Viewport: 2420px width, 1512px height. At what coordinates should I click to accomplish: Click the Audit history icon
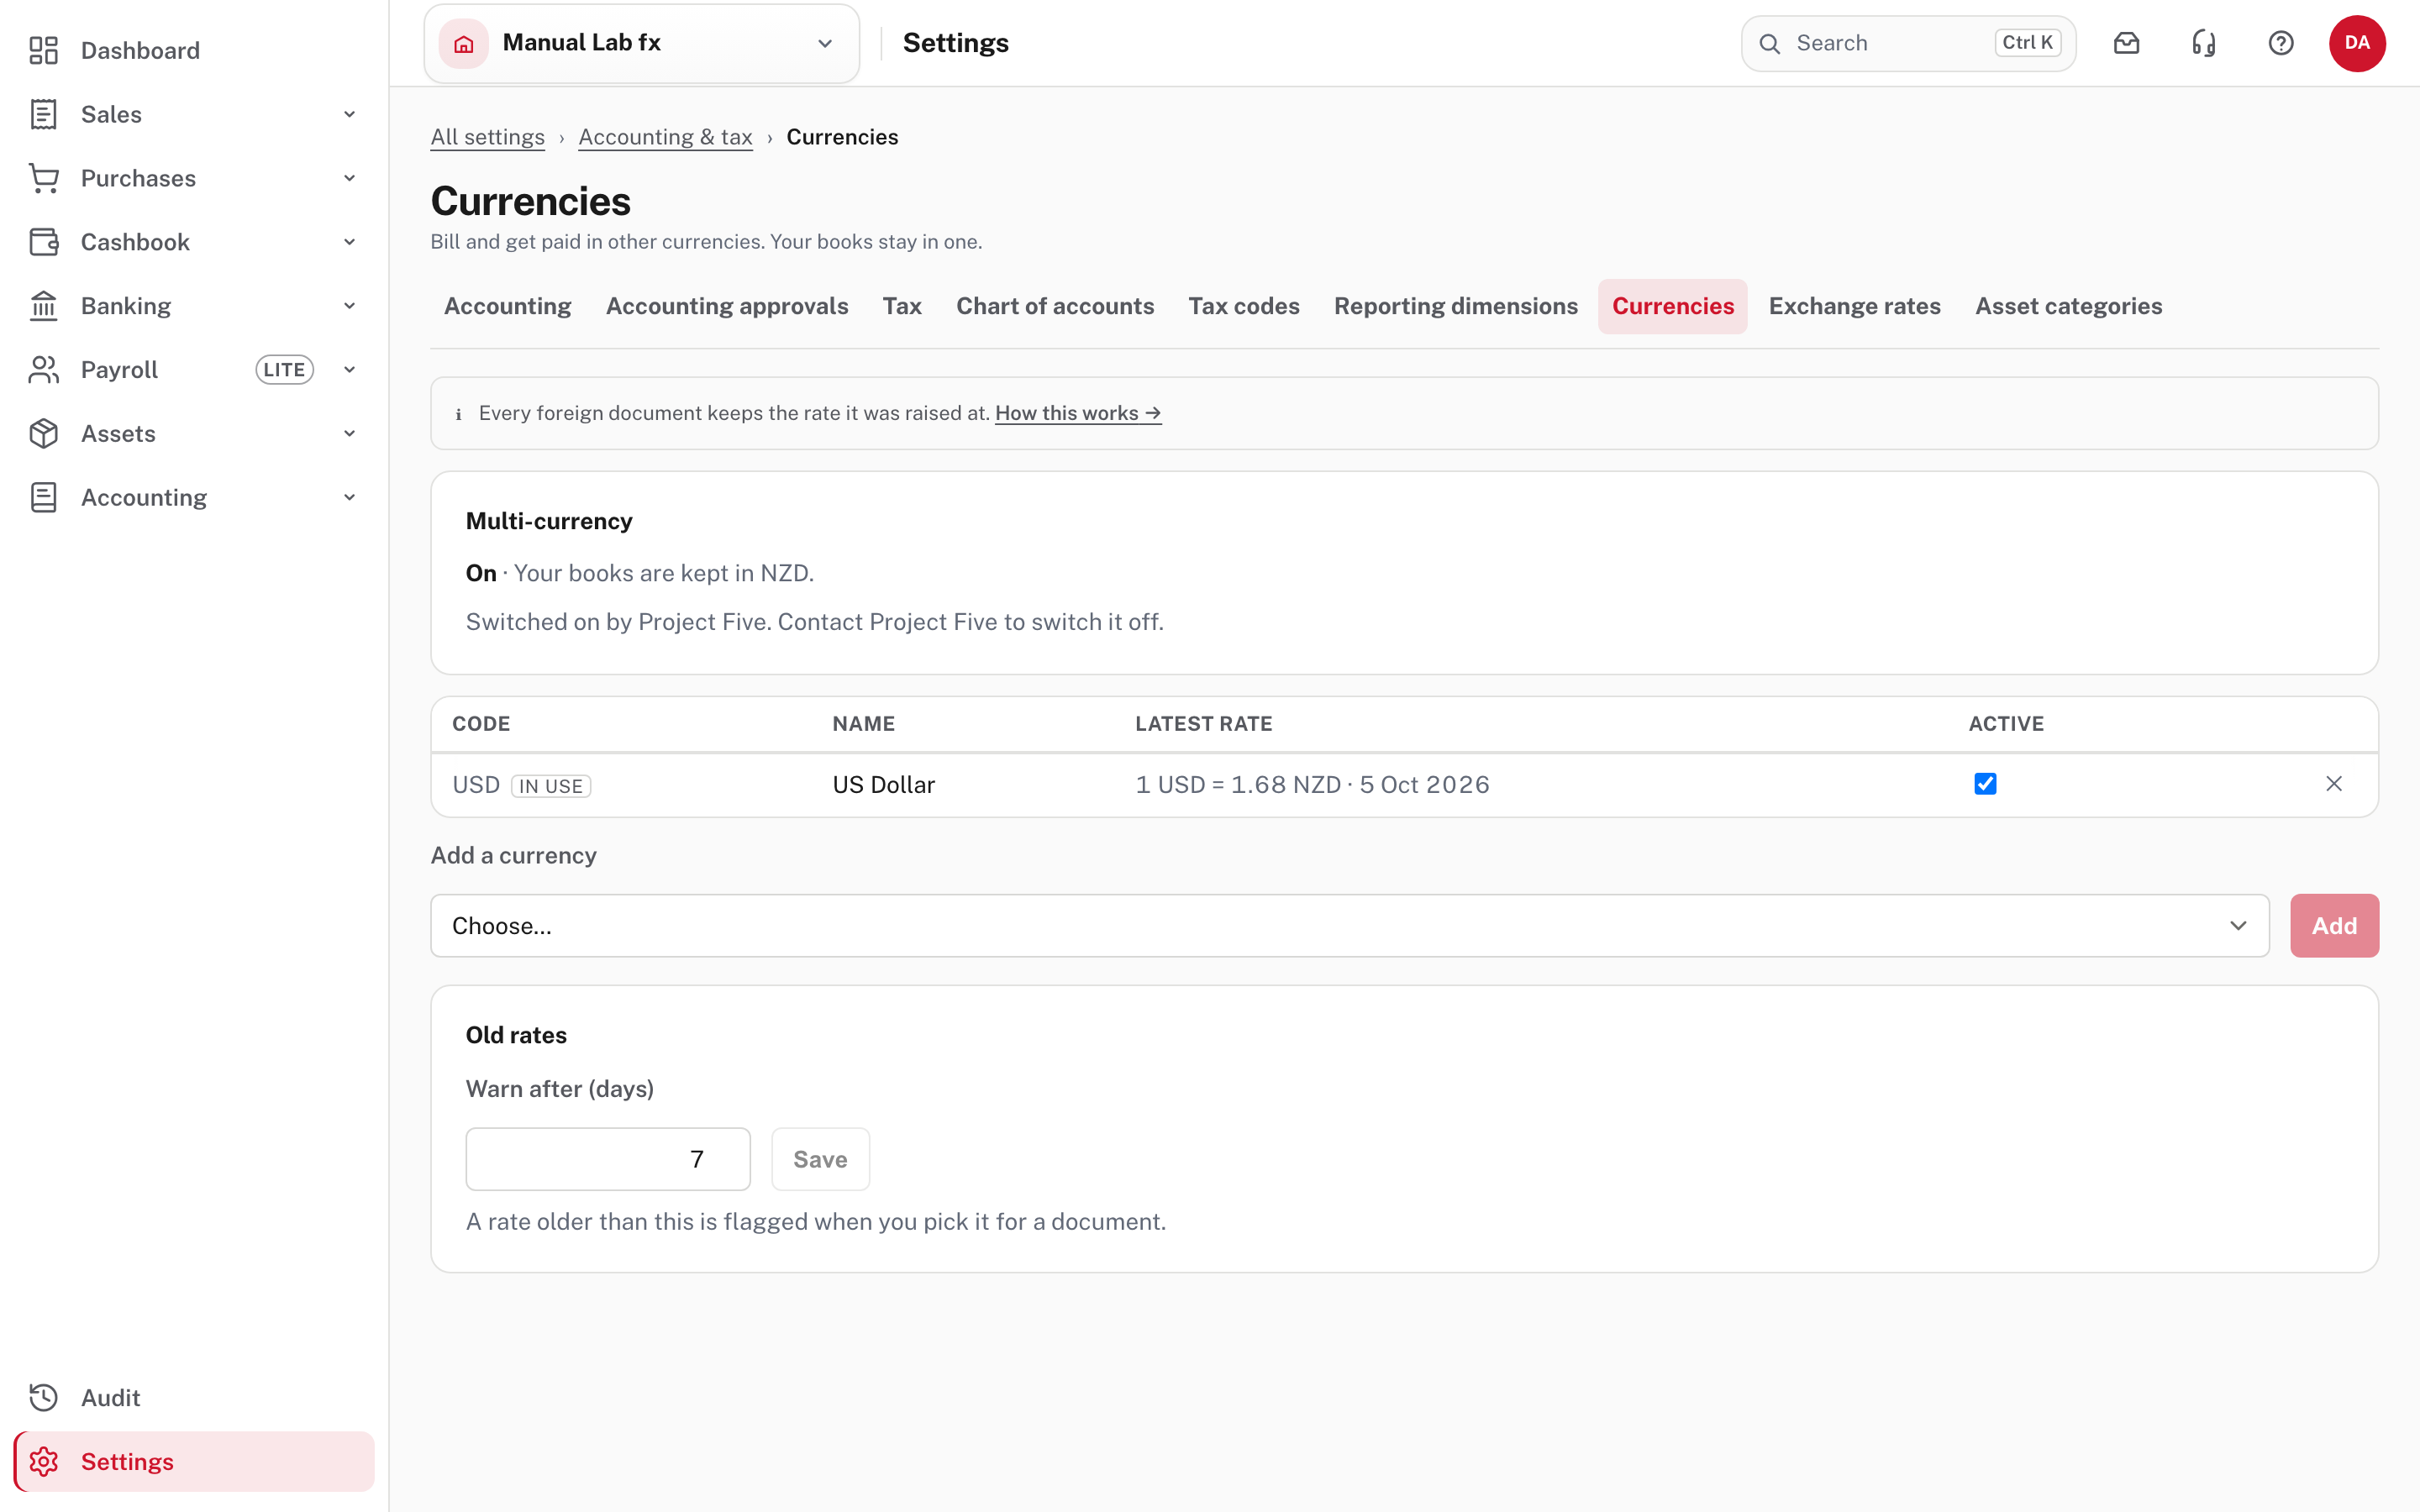(x=43, y=1398)
